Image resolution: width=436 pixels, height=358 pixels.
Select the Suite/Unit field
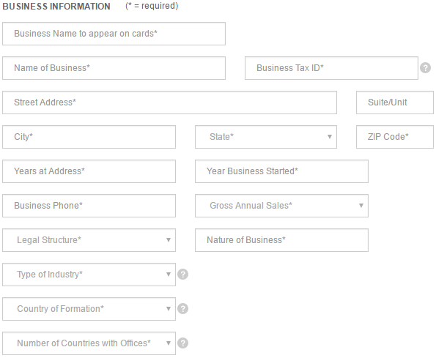395,102
